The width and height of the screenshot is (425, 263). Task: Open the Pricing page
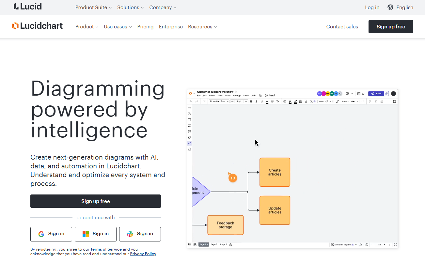(x=145, y=27)
